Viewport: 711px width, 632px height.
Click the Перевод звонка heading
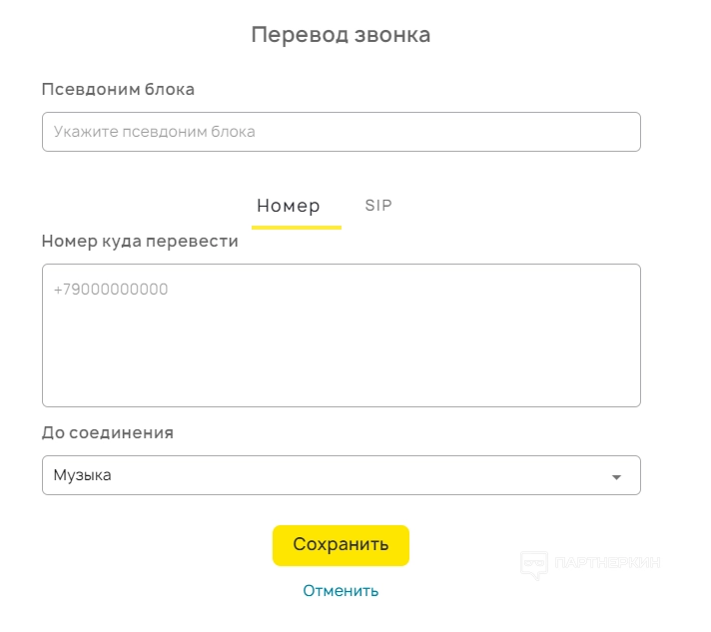tap(341, 35)
